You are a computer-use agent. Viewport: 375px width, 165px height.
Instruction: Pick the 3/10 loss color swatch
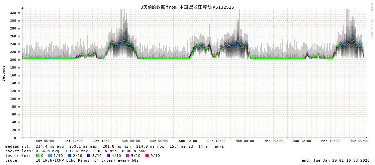pyautogui.click(x=89, y=156)
